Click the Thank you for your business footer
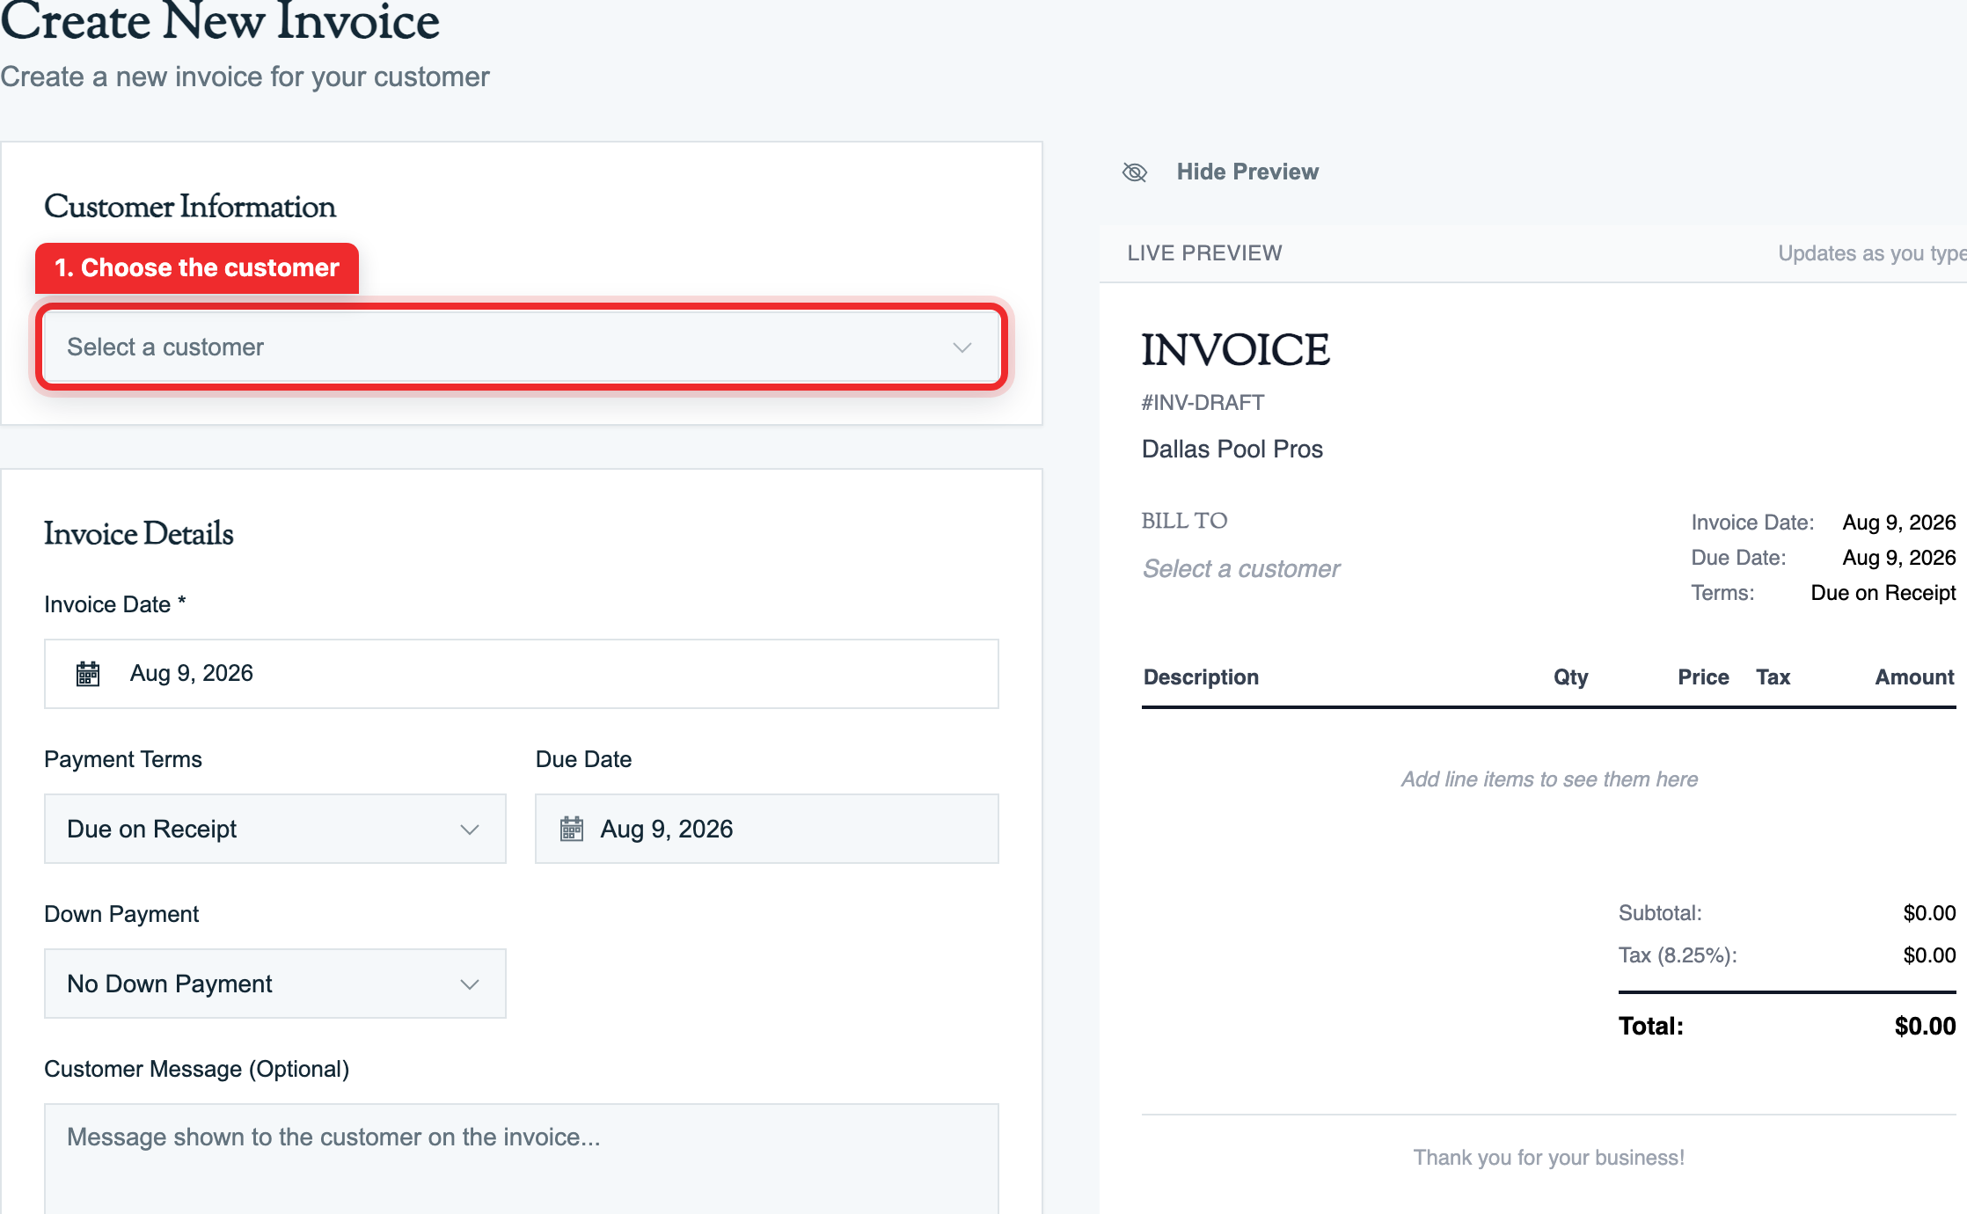Image resolution: width=1967 pixels, height=1214 pixels. pos(1548,1158)
